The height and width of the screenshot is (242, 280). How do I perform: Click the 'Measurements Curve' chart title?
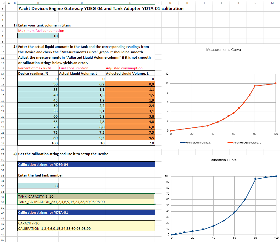point(223,50)
